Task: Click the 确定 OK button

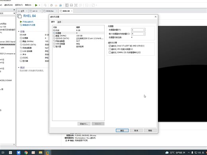Action: 122,130
